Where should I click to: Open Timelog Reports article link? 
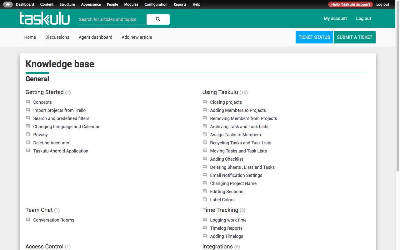tap(226, 228)
